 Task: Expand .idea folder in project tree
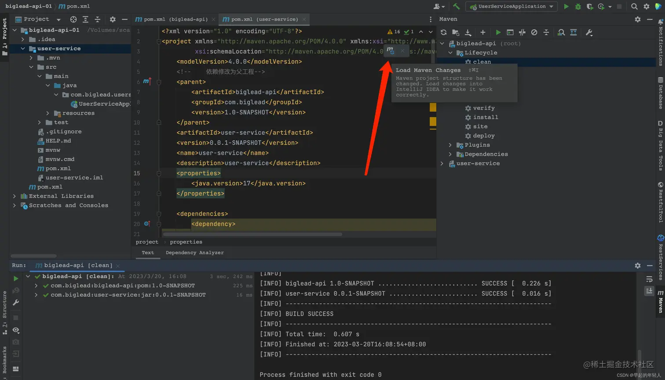point(23,39)
